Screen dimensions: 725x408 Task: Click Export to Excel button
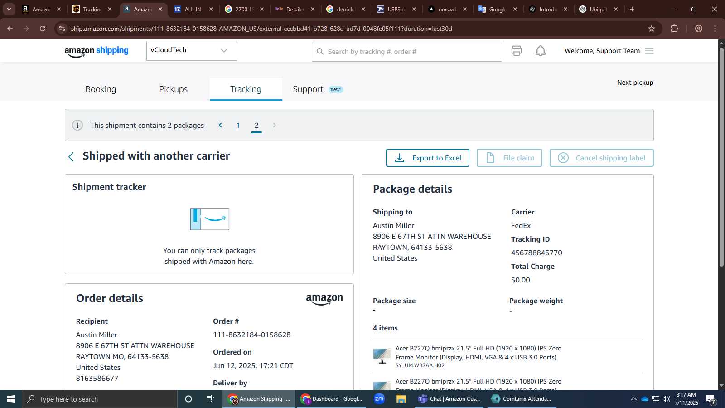[427, 158]
